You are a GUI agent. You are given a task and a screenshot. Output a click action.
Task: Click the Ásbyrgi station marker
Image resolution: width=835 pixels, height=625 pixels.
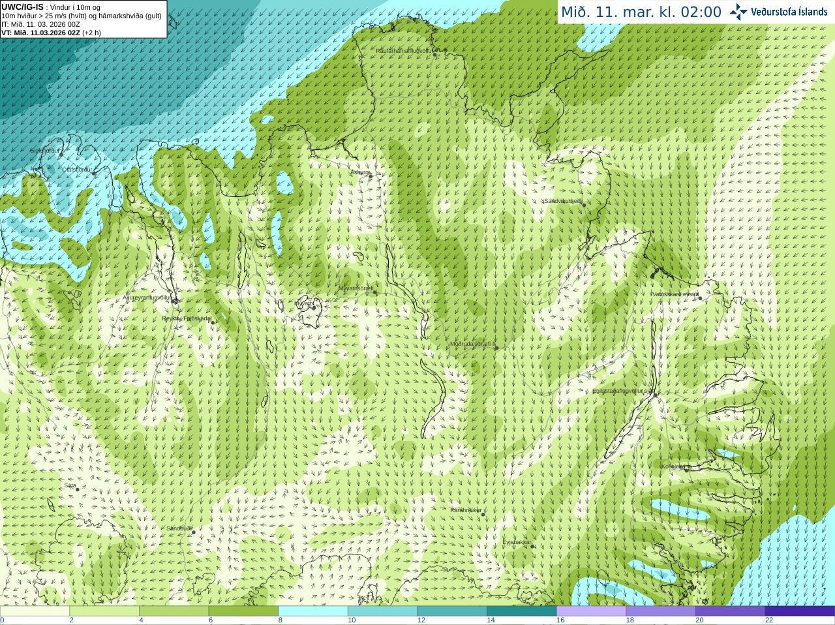tap(371, 177)
